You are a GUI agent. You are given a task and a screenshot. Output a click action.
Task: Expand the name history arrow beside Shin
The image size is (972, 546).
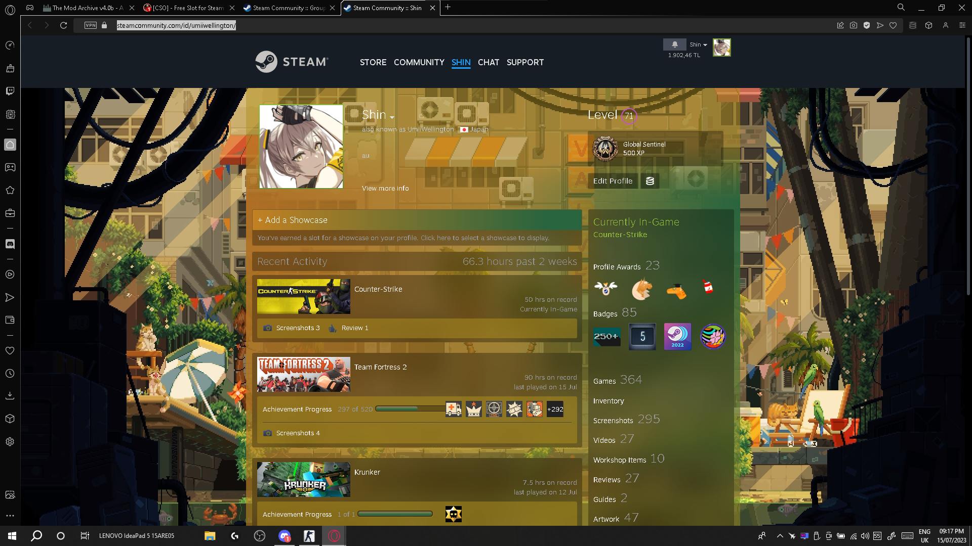pos(392,117)
